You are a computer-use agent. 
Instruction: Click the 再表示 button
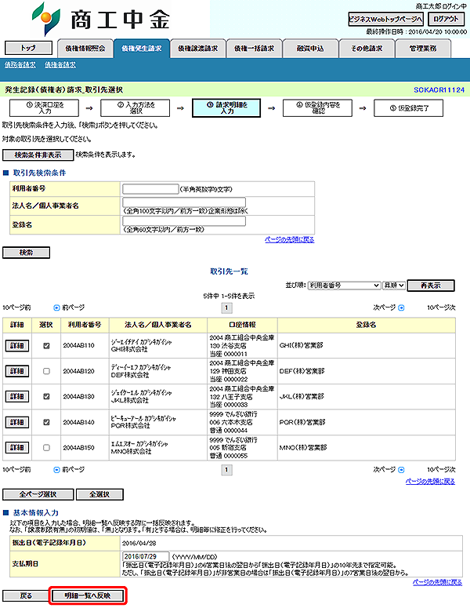[x=431, y=286]
